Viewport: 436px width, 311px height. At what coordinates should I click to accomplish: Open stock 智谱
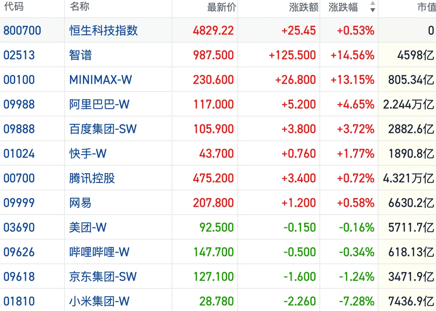click(80, 55)
